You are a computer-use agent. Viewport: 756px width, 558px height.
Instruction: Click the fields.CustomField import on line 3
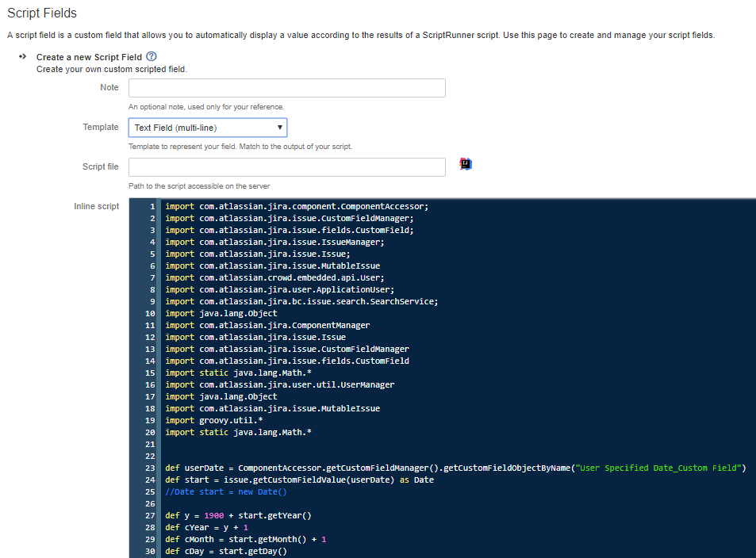290,231
